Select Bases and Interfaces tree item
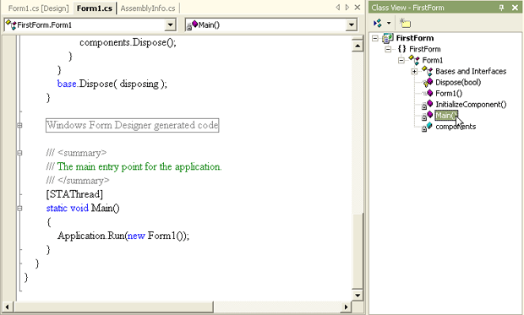 click(471, 71)
